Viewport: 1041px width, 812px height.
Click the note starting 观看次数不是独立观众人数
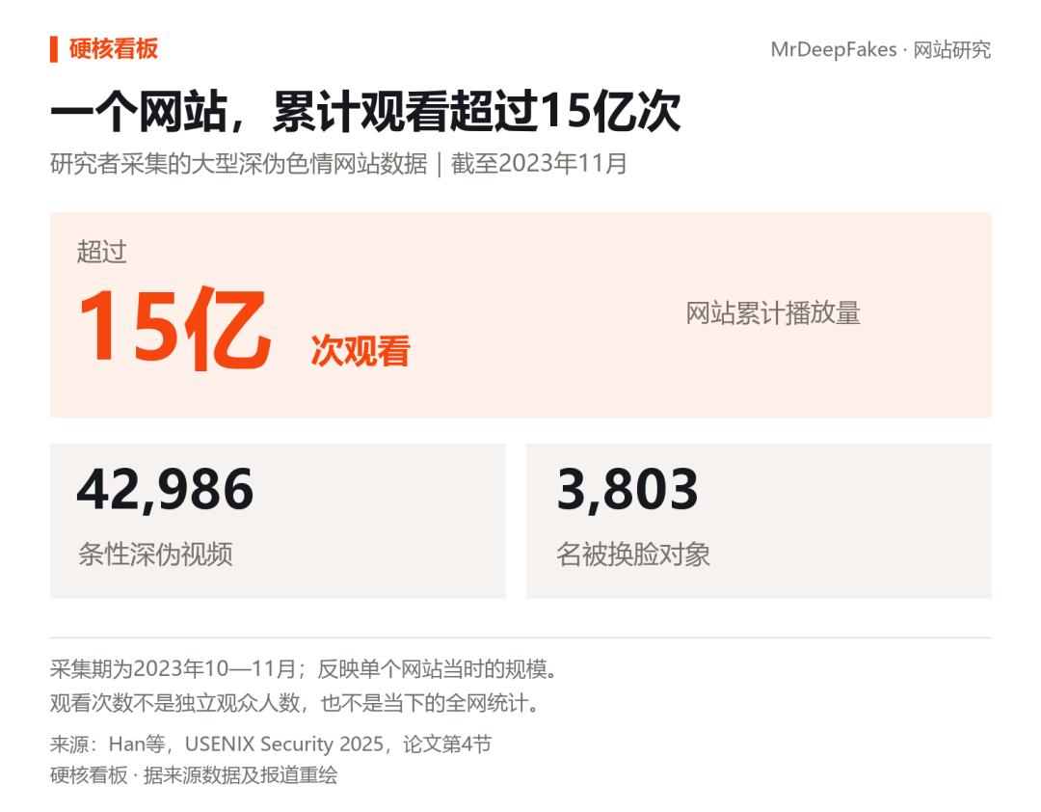tap(296, 703)
